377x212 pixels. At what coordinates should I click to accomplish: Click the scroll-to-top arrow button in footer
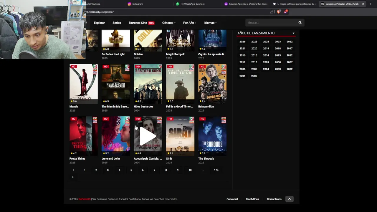pyautogui.click(x=289, y=199)
